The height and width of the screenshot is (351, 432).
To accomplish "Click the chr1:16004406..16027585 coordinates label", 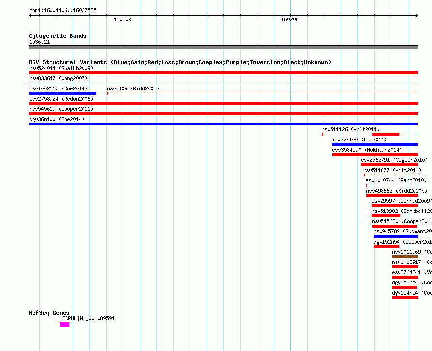I will coord(63,11).
